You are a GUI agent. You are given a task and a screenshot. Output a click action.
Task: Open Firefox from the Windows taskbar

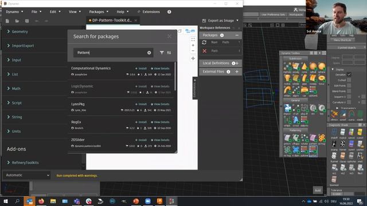pyautogui.click(x=41, y=201)
